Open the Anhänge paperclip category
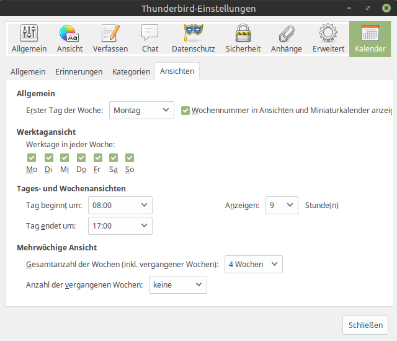 [287, 39]
